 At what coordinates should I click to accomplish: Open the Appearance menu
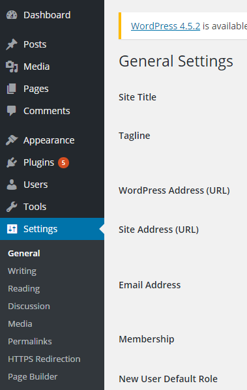49,140
